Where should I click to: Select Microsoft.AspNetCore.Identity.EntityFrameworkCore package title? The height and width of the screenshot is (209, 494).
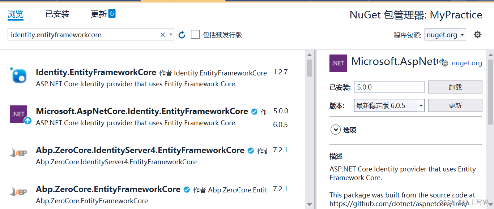142,111
